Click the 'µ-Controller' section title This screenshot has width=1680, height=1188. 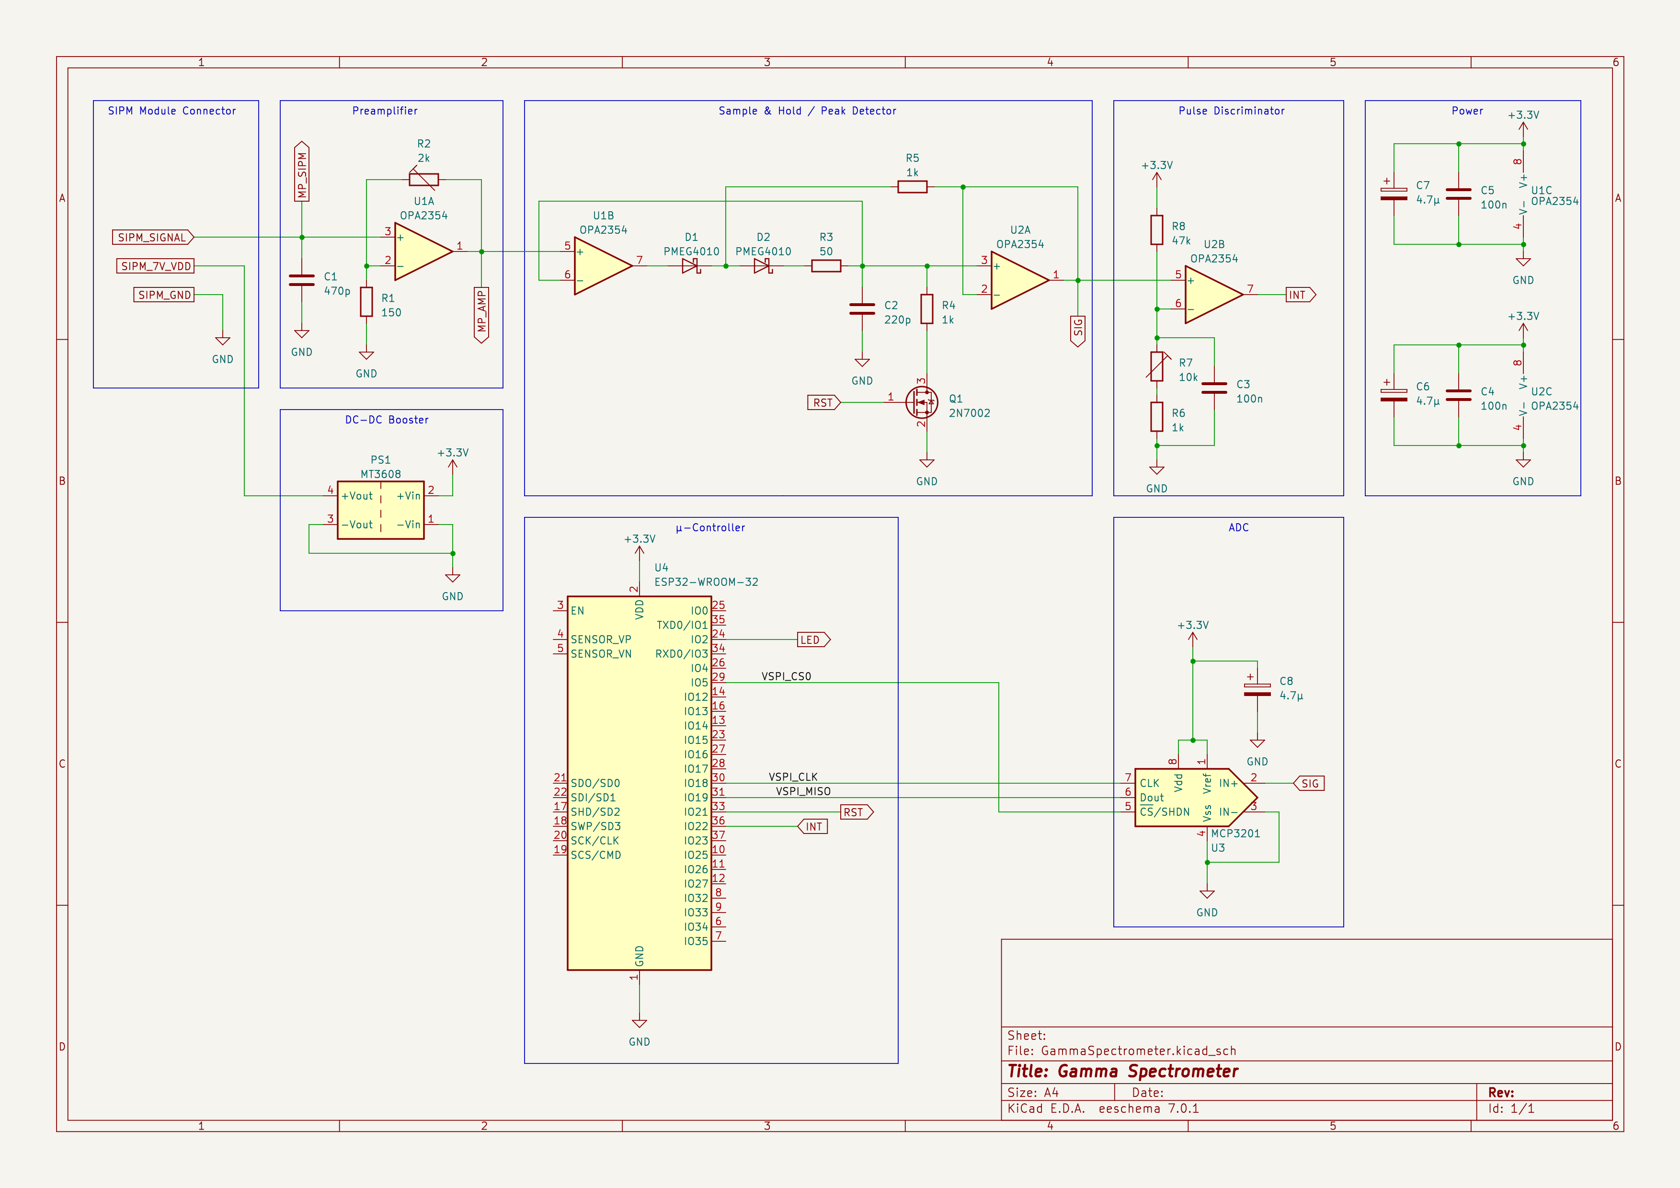pos(710,527)
